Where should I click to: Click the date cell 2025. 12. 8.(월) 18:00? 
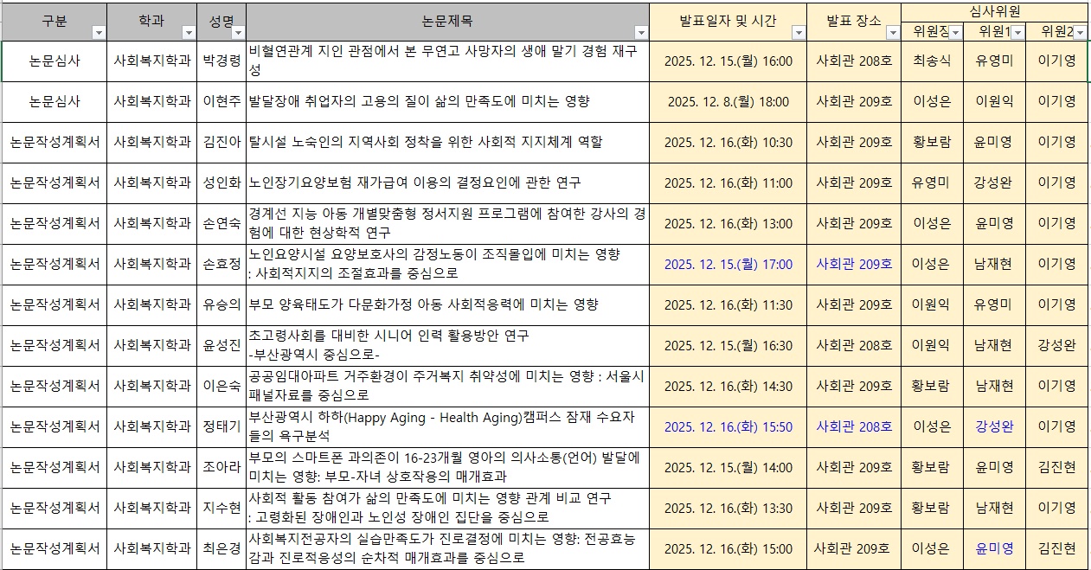click(728, 102)
